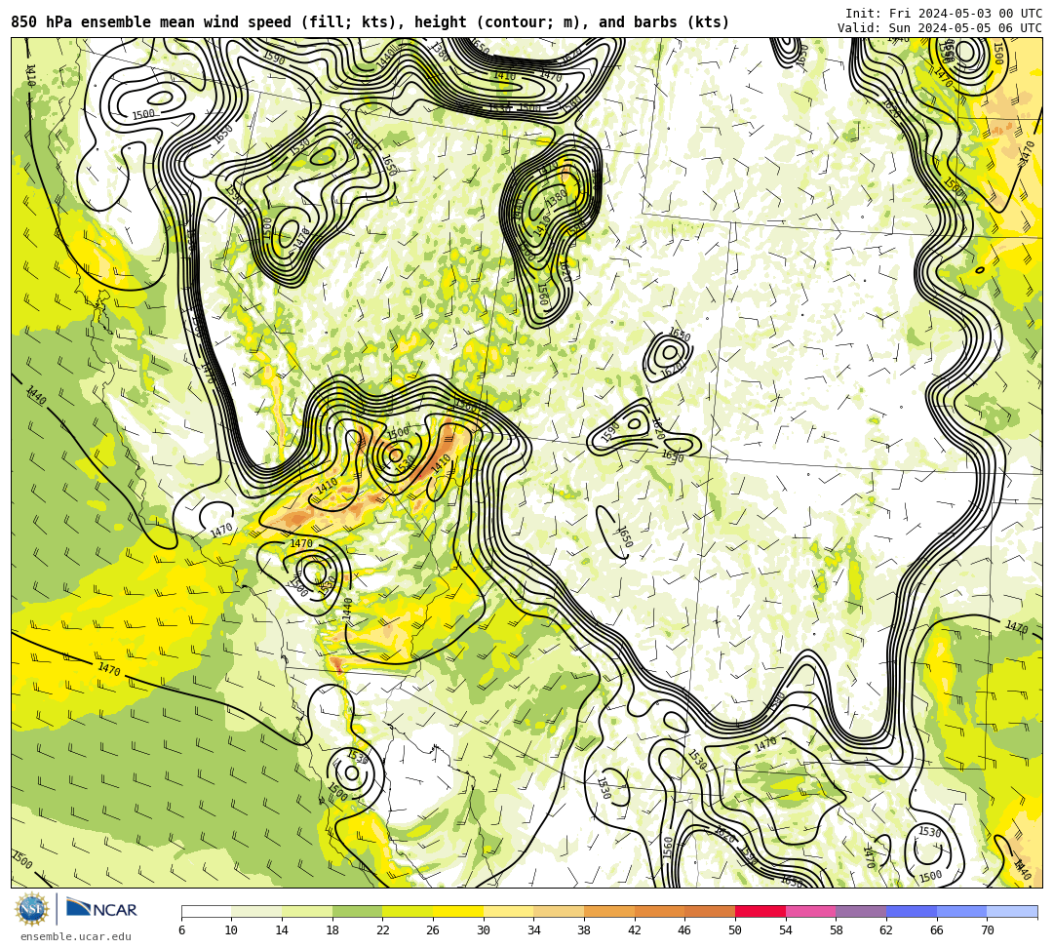This screenshot has height=949, width=1053.
Task: Click the colorbar tick label 58
Action: coord(837,930)
